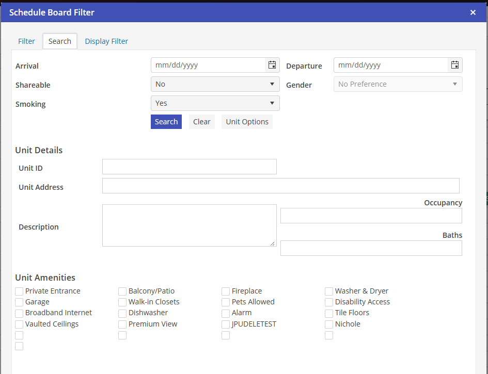
Task: Check the Premium View amenity
Action: click(x=122, y=324)
